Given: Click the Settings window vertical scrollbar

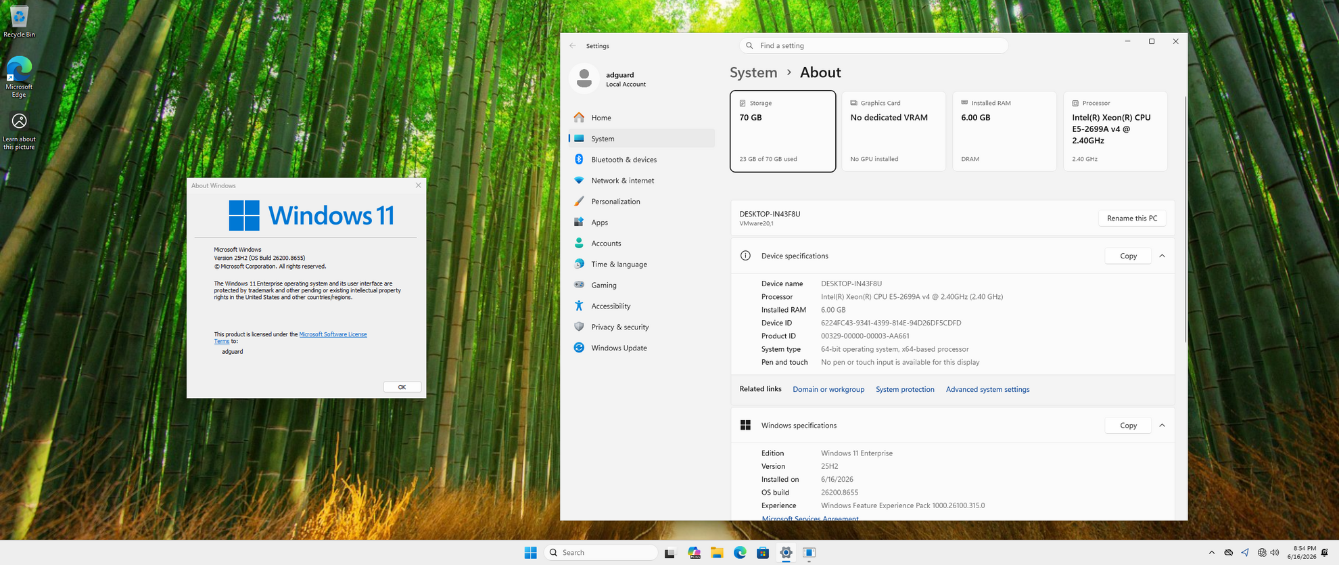Looking at the screenshot, I should click(x=1185, y=220).
